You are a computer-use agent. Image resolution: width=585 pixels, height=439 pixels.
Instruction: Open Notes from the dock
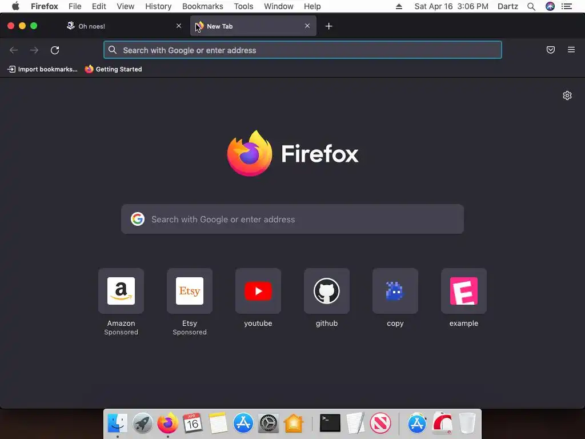(x=218, y=423)
